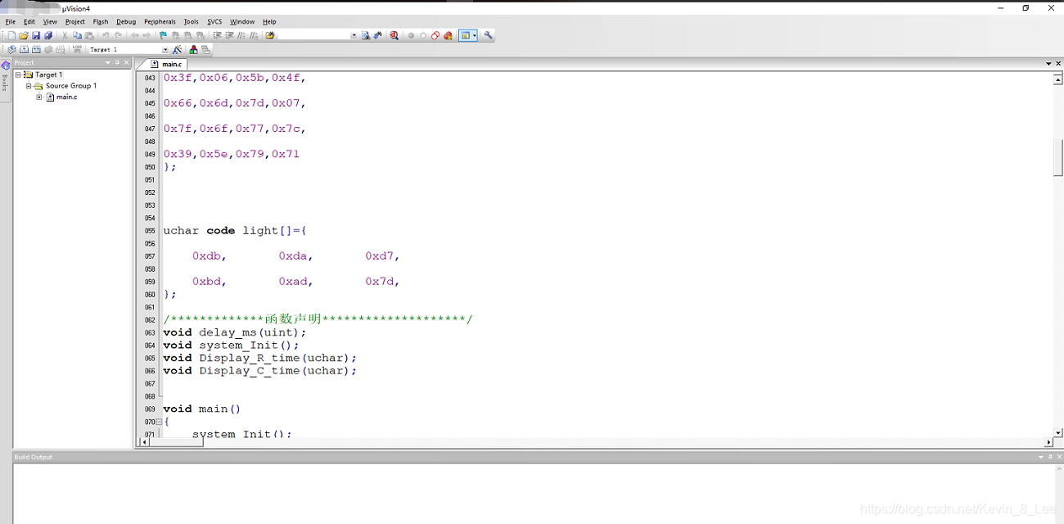The height and width of the screenshot is (524, 1064).
Task: Click the Uncomment selection icon
Action: (x=254, y=35)
